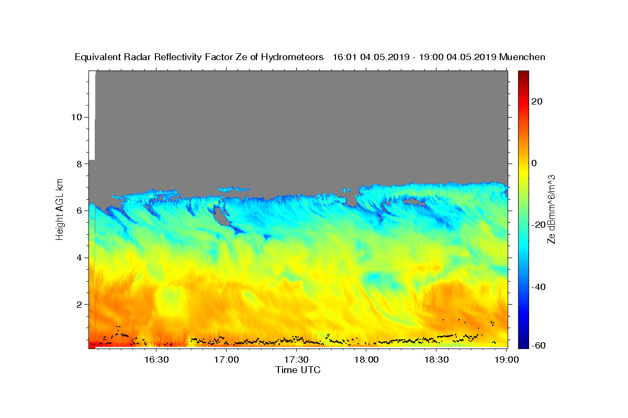The height and width of the screenshot is (418, 628).
Task: Click the height axis value 8
Action: pos(79,164)
